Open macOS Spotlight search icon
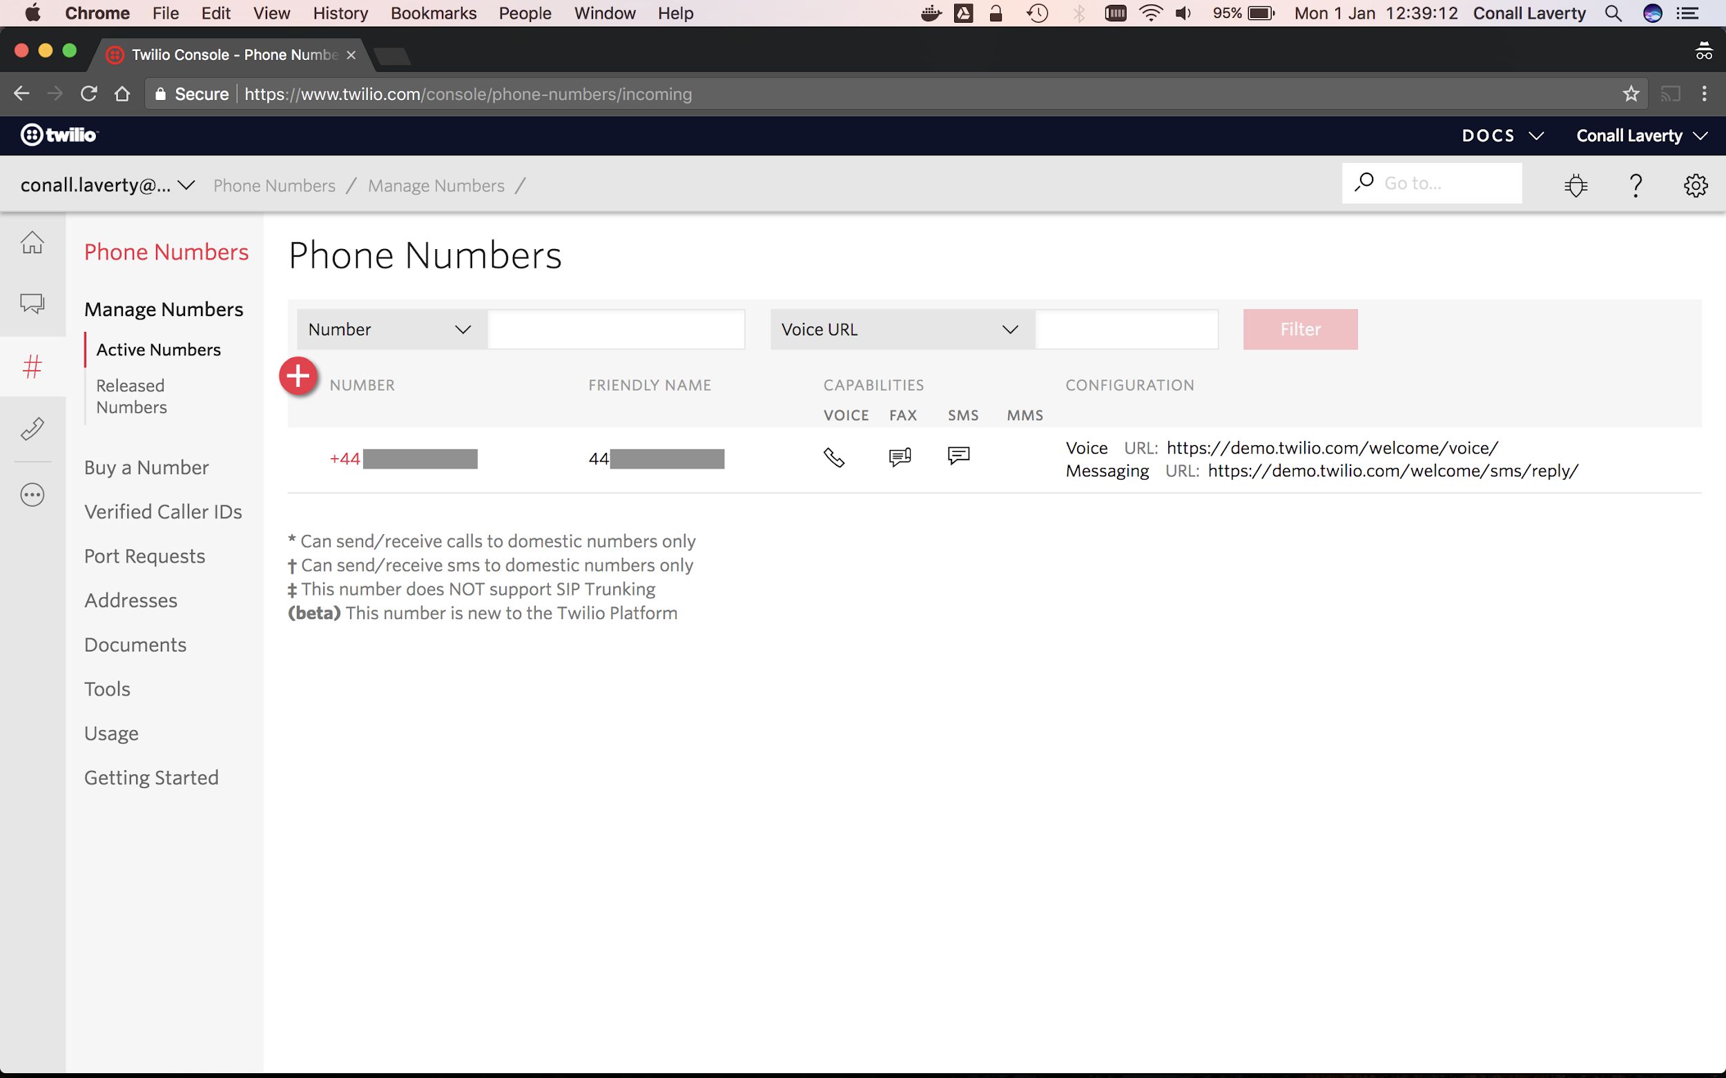 pyautogui.click(x=1613, y=13)
